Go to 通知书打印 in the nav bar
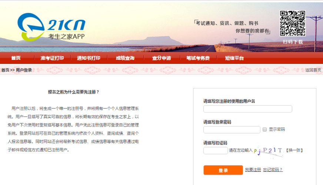This screenshot has width=323, height=185. coord(89,58)
